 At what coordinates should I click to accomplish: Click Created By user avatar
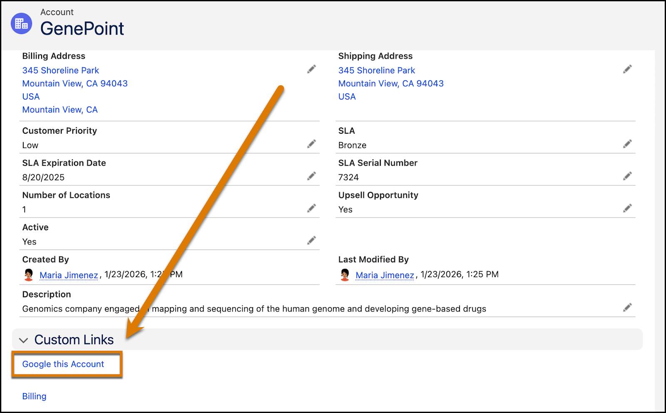29,275
